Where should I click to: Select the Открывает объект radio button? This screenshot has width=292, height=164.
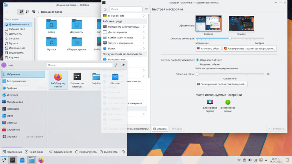tap(197, 60)
